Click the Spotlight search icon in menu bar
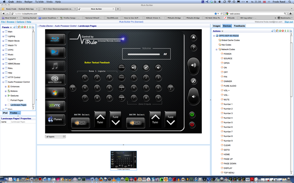This screenshot has height=183, width=294. coord(290,2)
